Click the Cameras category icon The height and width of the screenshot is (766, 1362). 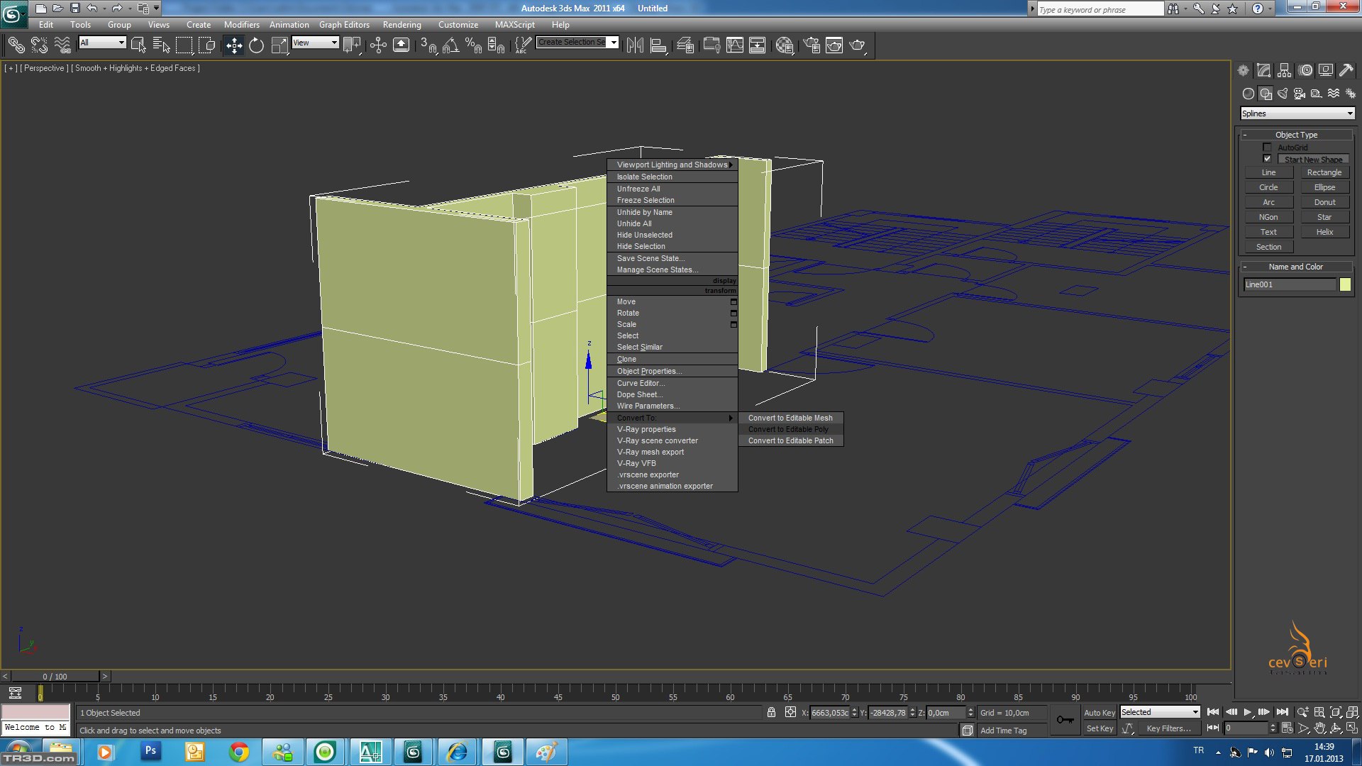(x=1300, y=94)
